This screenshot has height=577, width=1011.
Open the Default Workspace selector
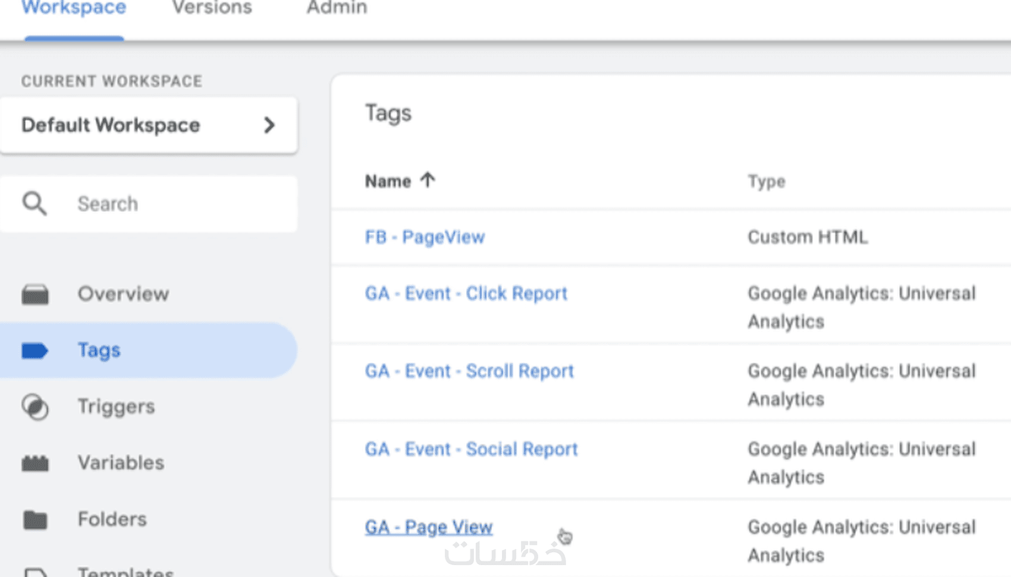pyautogui.click(x=149, y=125)
